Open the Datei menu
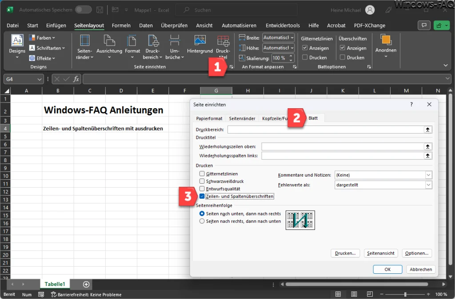This screenshot has width=455, height=299. [12, 25]
